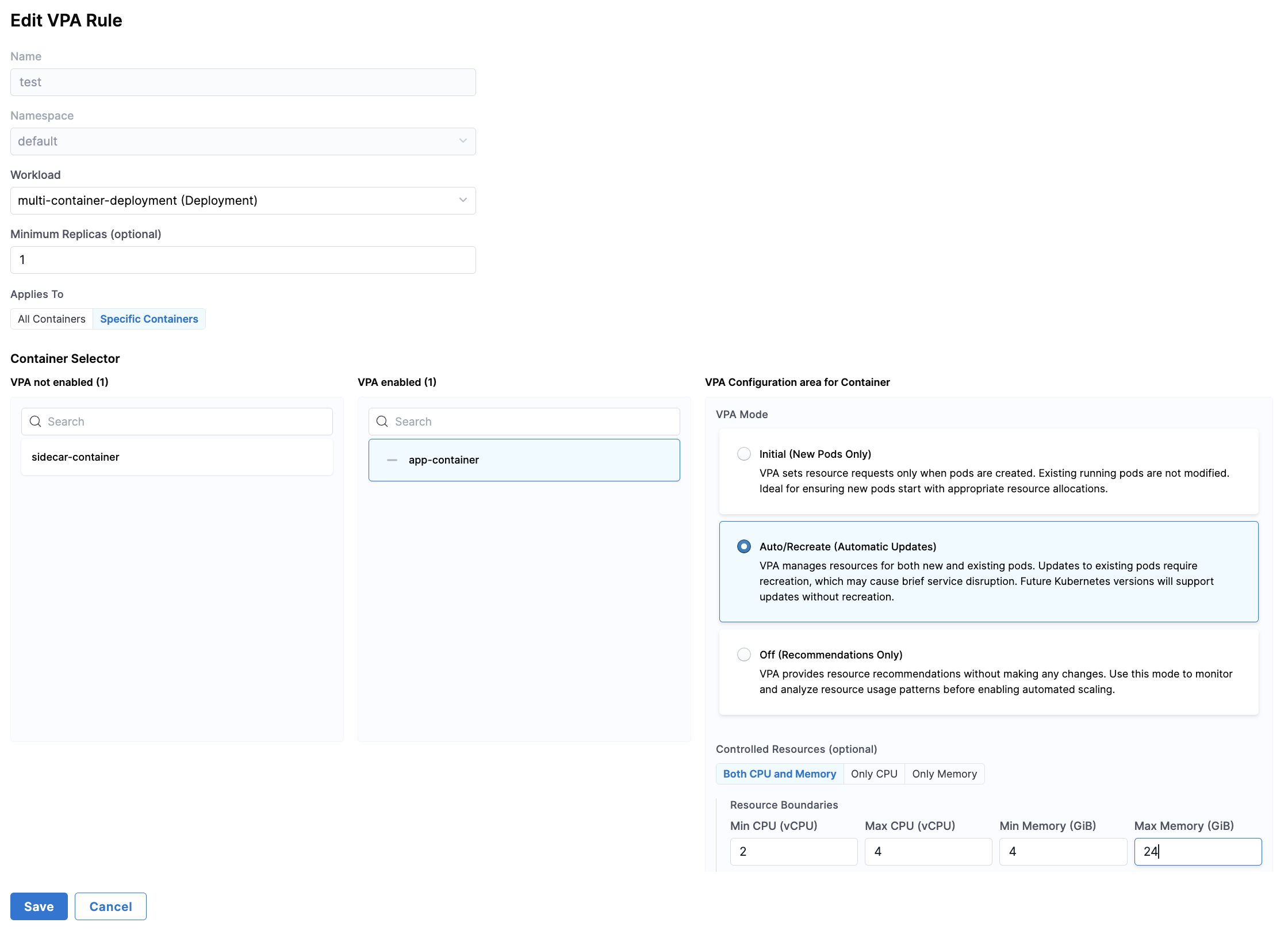This screenshot has width=1288, height=934.
Task: Switch to the All Containers tab
Action: [x=52, y=319]
